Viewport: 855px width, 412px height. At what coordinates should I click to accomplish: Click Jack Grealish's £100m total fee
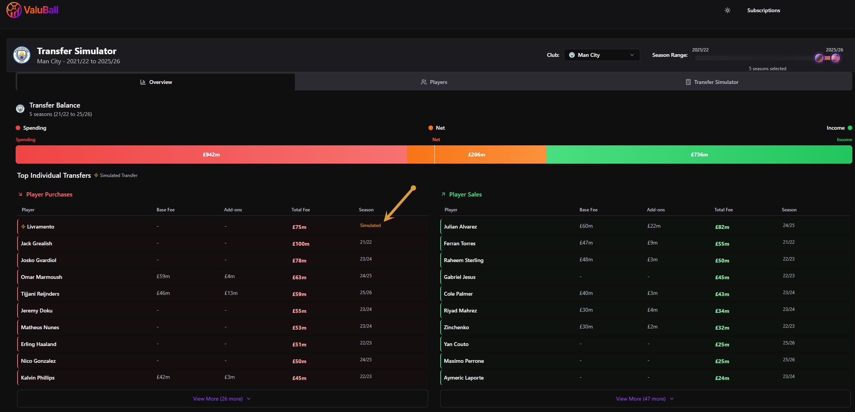click(301, 244)
